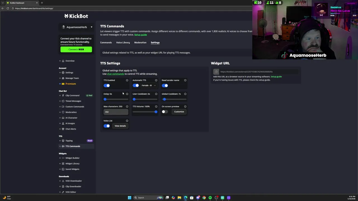Switch to the Voice Library tab
358x201 pixels.
click(123, 43)
